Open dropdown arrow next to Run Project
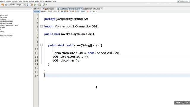Image resolution: width=190 pixels, height=107 pixels. pos(37,5)
